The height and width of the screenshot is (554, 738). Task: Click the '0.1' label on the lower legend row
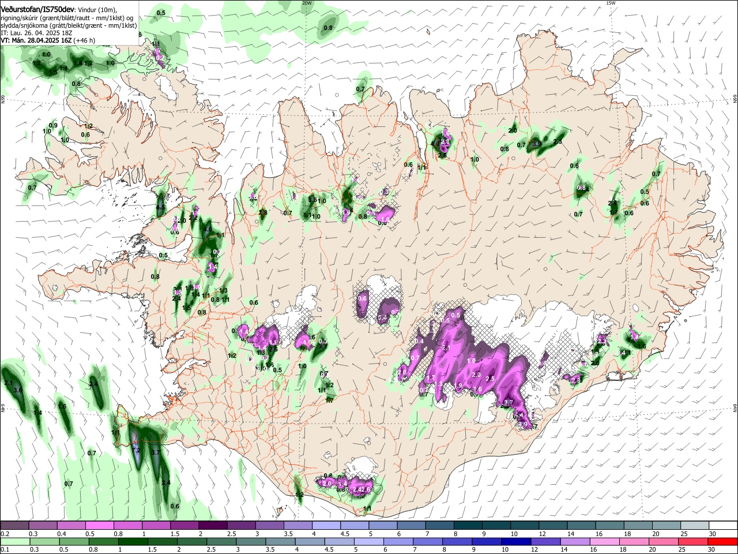pyautogui.click(x=5, y=549)
